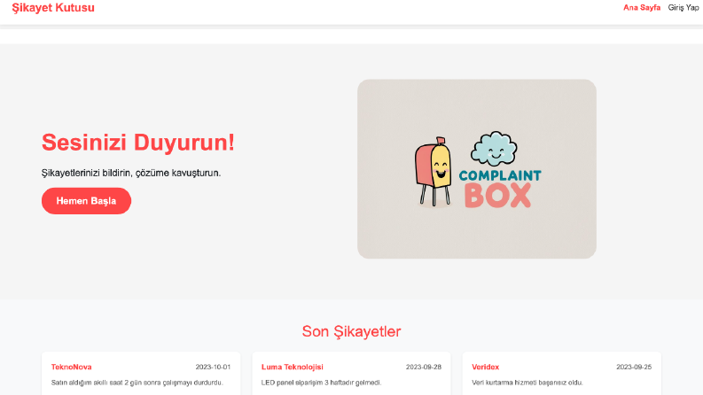Click the Şikayet Kutusu site logo
The width and height of the screenshot is (703, 395).
tap(53, 8)
